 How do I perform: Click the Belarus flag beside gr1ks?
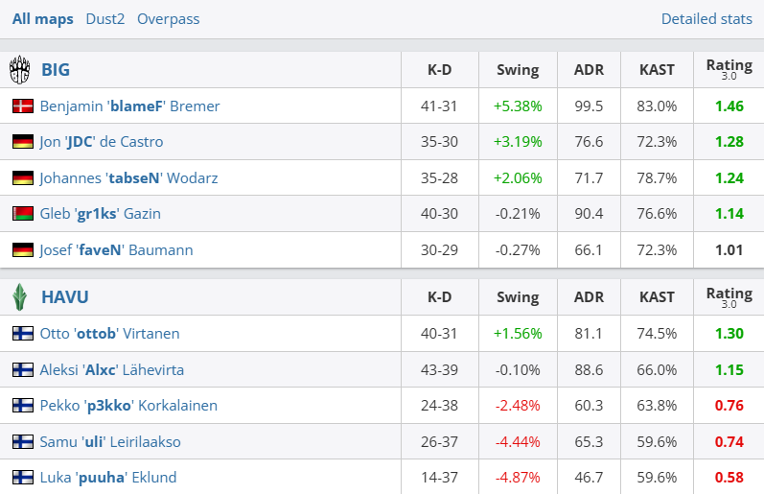(x=23, y=214)
